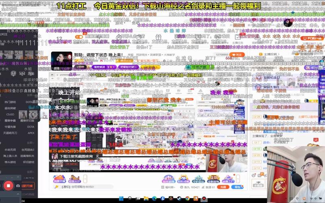Open 海上狼人杀 in the left sidebar
Viewport: 325px width, 203px height.
(10, 156)
